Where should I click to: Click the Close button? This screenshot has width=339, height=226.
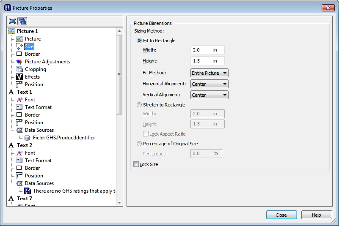(281, 215)
